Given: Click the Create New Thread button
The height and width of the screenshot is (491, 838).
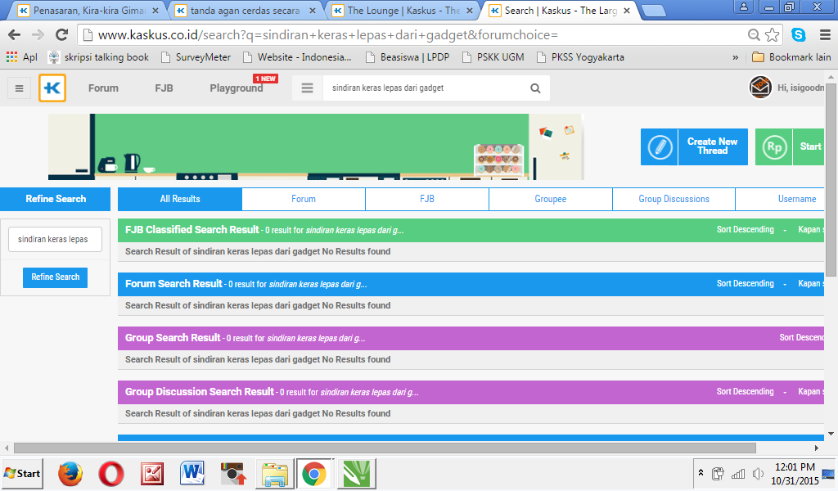Looking at the screenshot, I should click(694, 147).
